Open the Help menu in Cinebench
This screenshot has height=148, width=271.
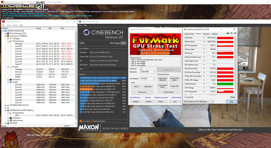85,25
